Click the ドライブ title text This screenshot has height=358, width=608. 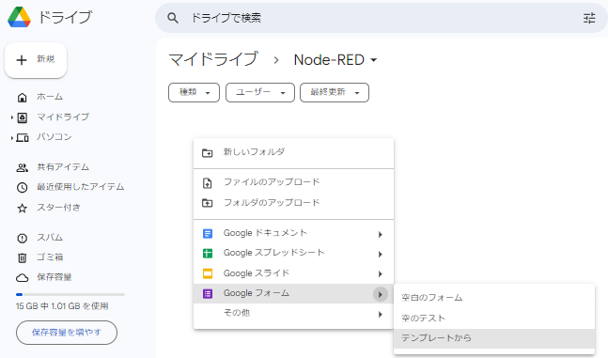pyautogui.click(x=65, y=18)
